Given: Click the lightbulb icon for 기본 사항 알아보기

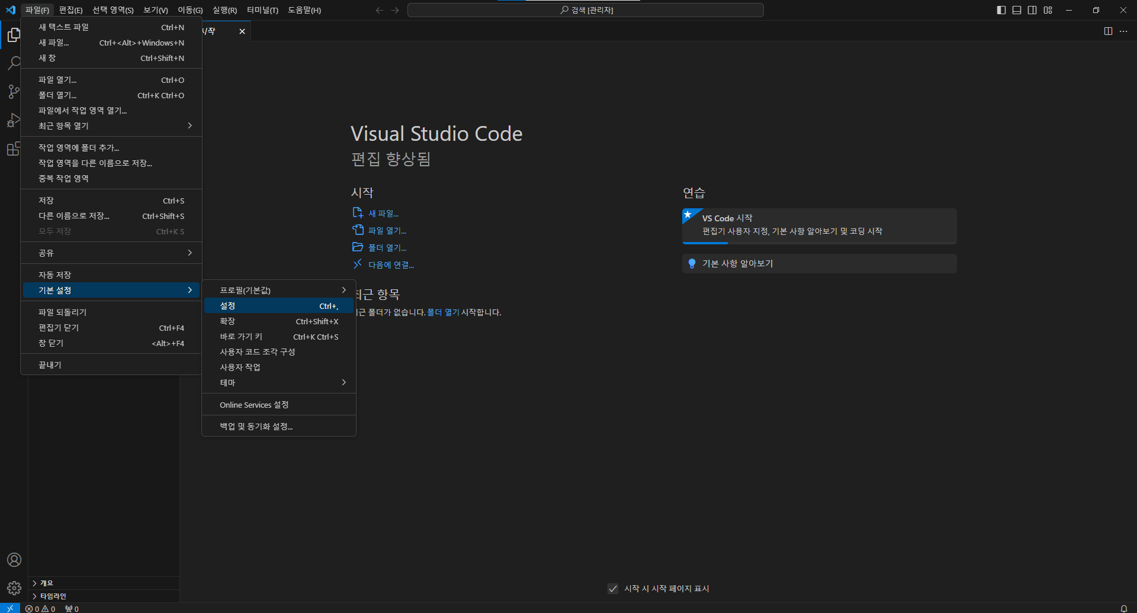Looking at the screenshot, I should click(692, 264).
